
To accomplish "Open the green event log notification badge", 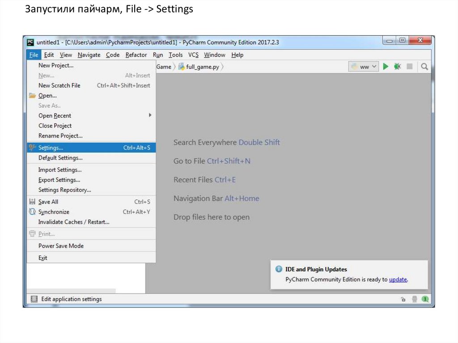I will [425, 299].
